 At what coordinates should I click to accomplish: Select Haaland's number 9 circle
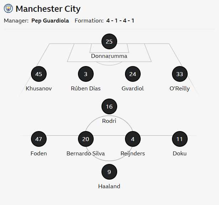coord(109,171)
